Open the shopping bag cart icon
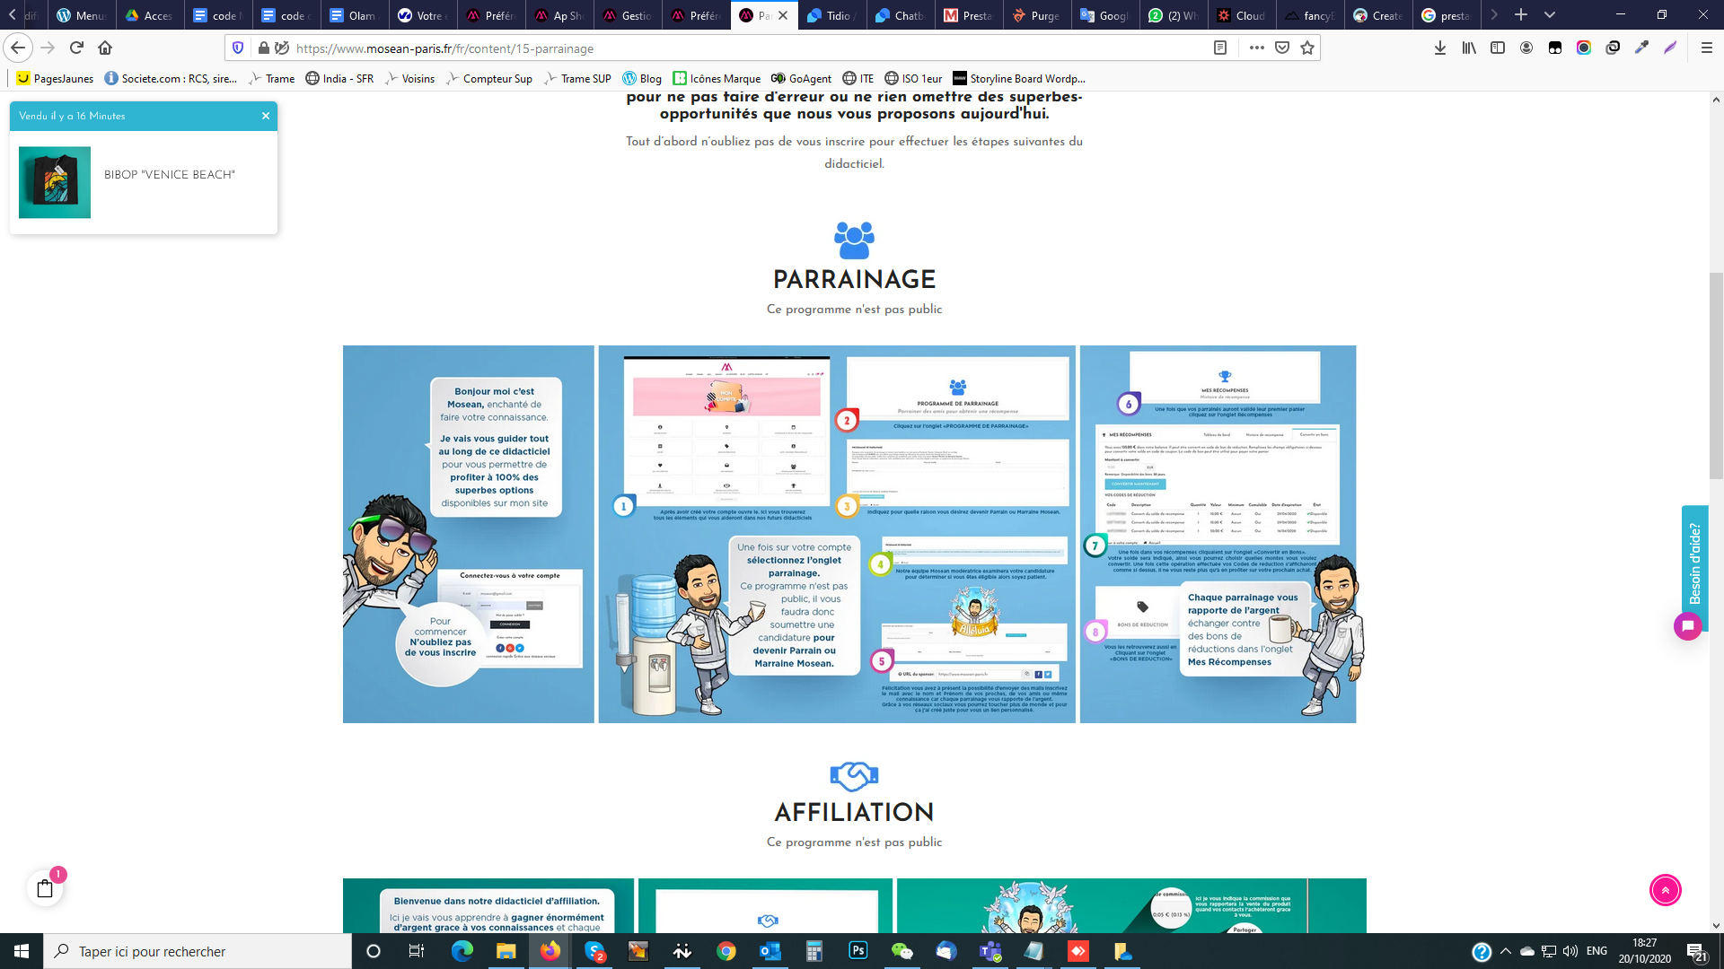1724x969 pixels. tap(45, 888)
